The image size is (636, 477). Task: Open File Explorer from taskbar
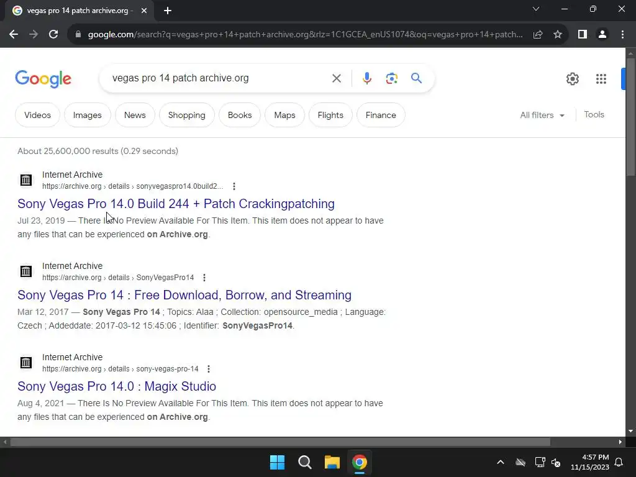point(332,462)
